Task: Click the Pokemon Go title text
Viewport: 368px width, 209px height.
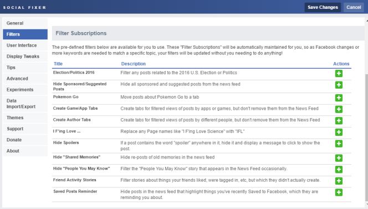Action: (x=66, y=97)
